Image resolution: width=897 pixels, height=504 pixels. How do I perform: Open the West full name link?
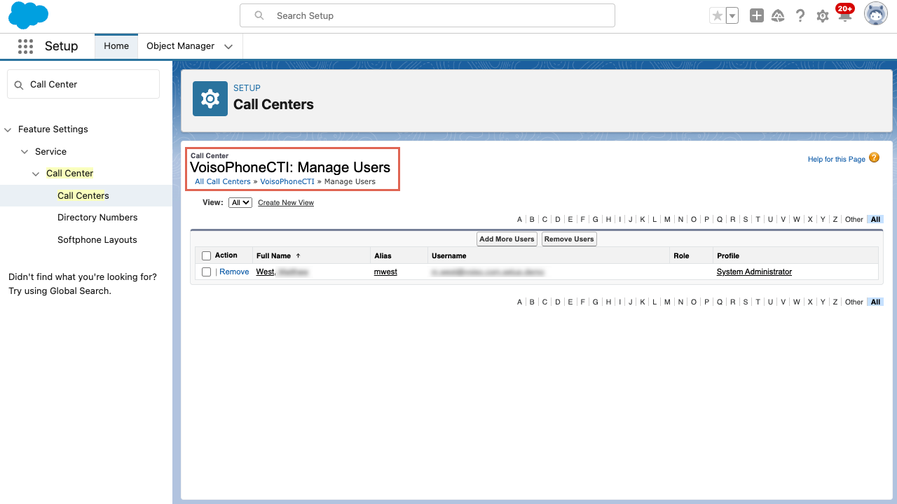282,272
